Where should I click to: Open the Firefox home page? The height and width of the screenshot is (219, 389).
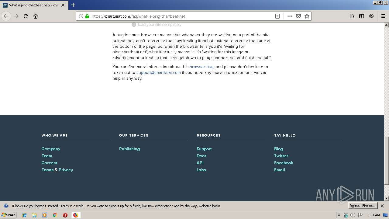36,16
